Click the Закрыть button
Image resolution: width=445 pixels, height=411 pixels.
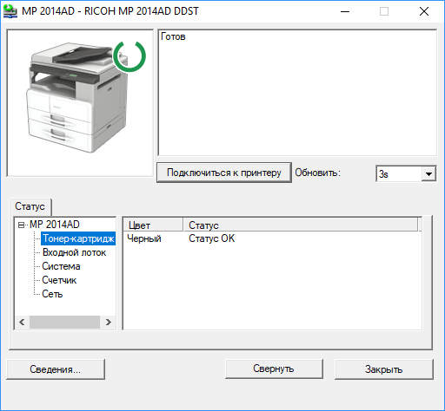click(384, 369)
